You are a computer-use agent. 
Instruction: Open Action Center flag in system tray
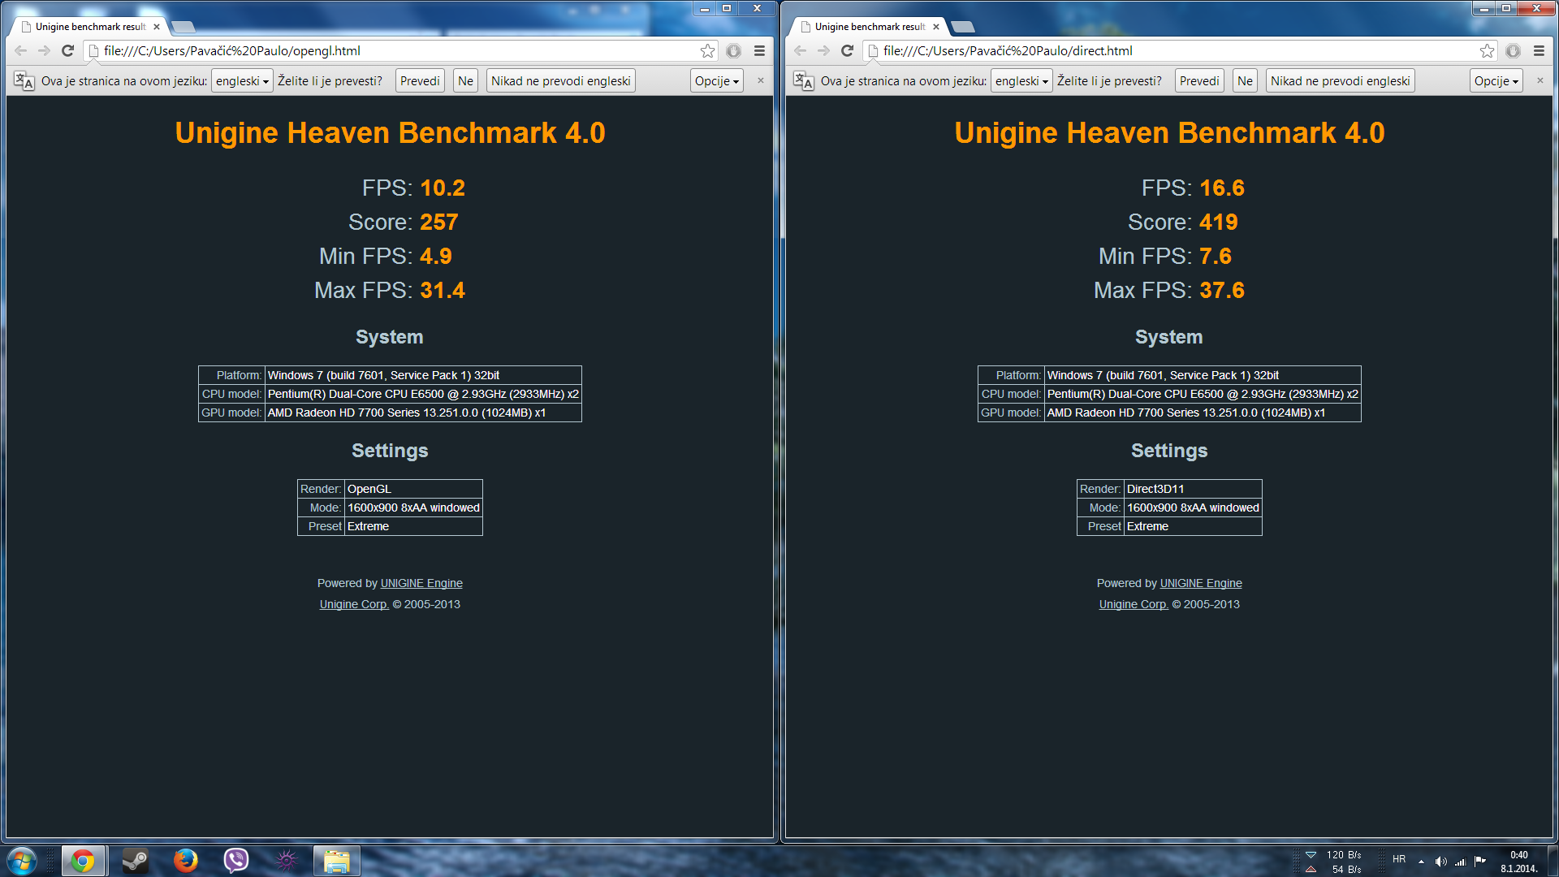click(x=1480, y=862)
